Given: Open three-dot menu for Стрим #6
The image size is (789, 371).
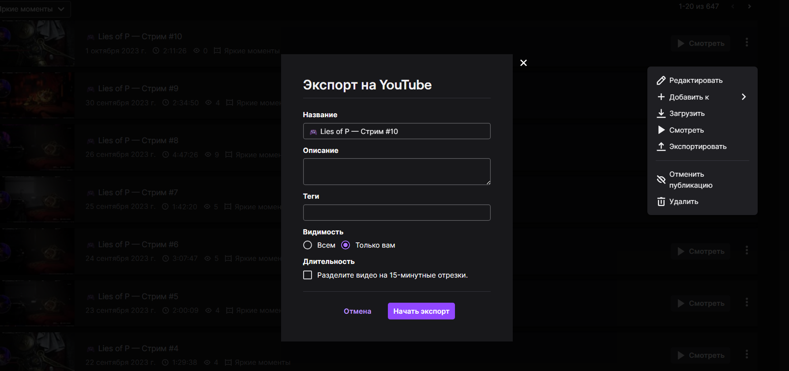Looking at the screenshot, I should 747,250.
